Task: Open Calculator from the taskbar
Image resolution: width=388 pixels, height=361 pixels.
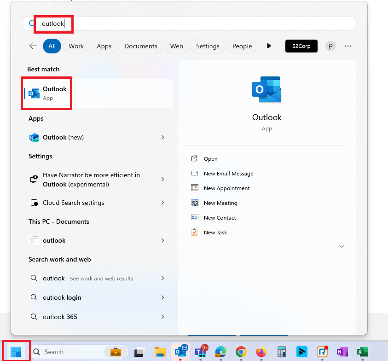Action: (282, 352)
